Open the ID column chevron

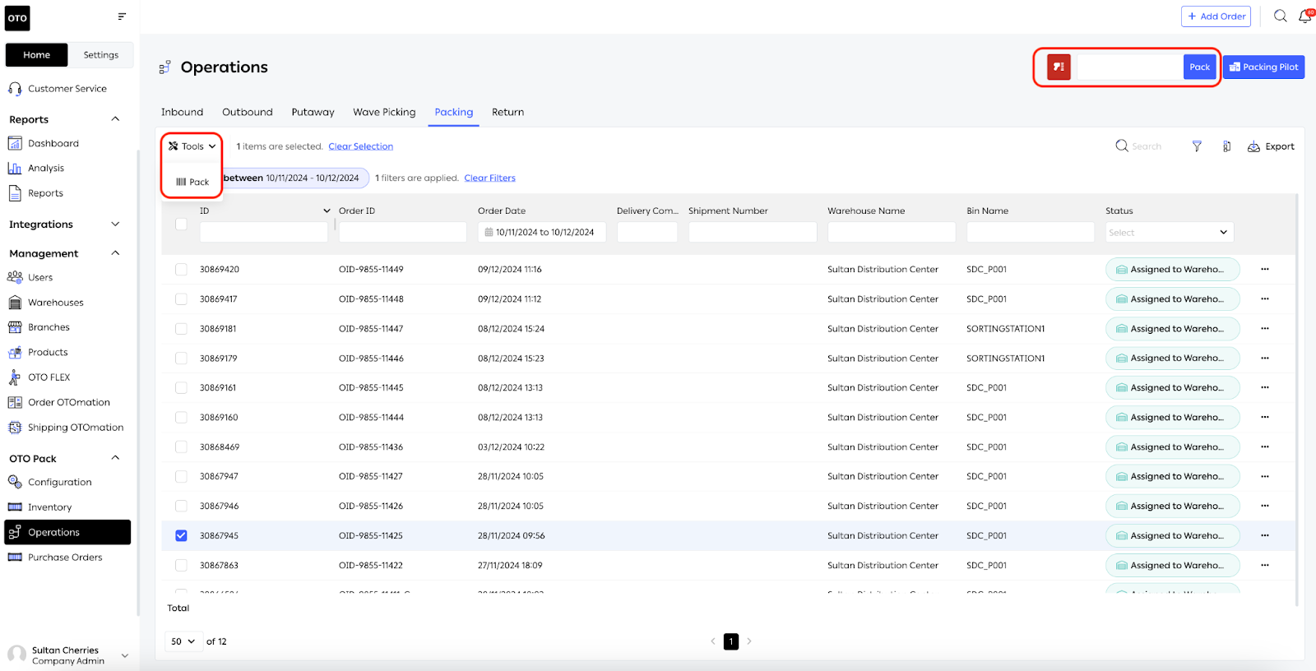[x=327, y=211]
